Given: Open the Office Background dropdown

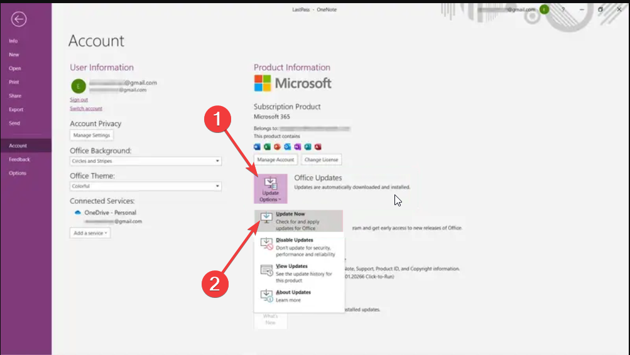Looking at the screenshot, I should coord(146,161).
